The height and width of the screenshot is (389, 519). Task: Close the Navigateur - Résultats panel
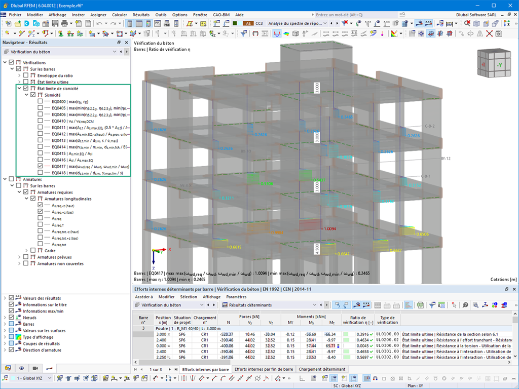click(x=126, y=43)
